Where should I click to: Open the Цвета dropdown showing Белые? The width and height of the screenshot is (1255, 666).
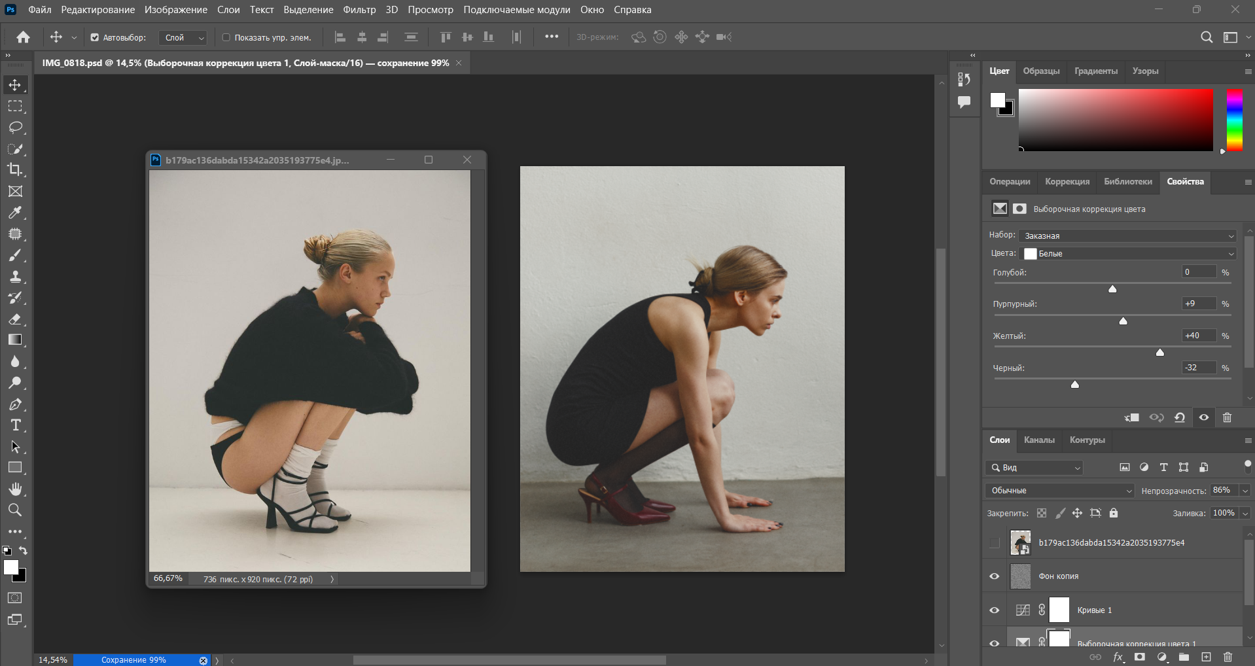1129,254
